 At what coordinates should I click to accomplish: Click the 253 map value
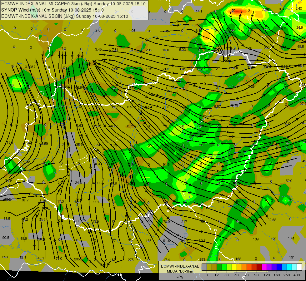point(202,259)
